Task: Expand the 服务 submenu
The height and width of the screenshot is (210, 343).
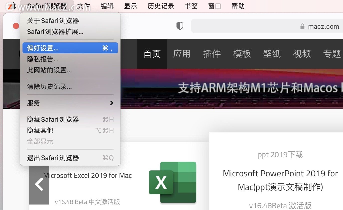Action: (70, 103)
